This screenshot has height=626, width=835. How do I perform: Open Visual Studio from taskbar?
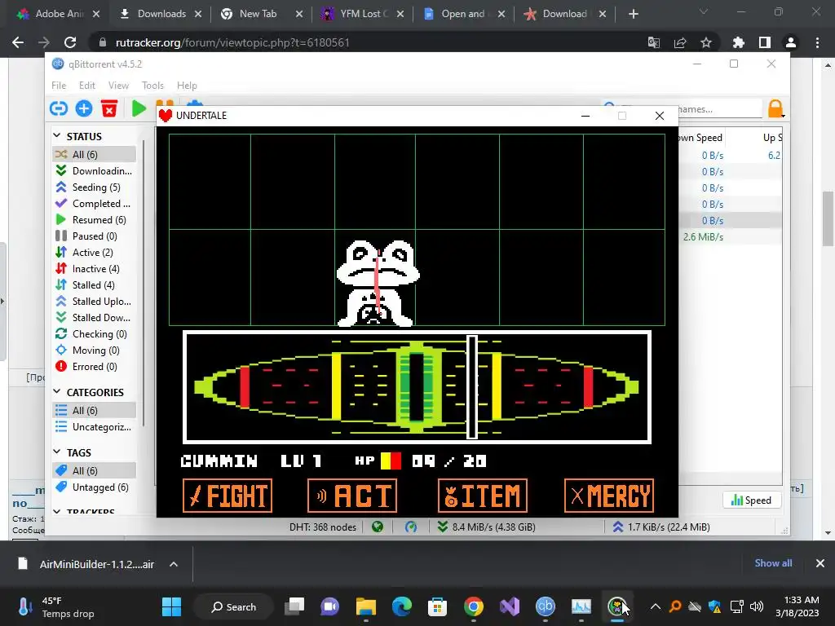click(x=509, y=606)
